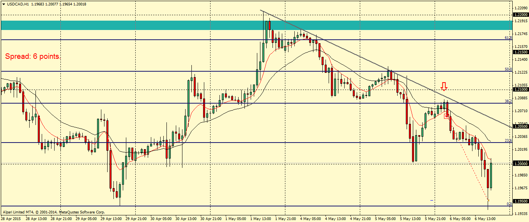Click the boxed 1.21000 price label
The image size is (529, 222).
(520, 89)
